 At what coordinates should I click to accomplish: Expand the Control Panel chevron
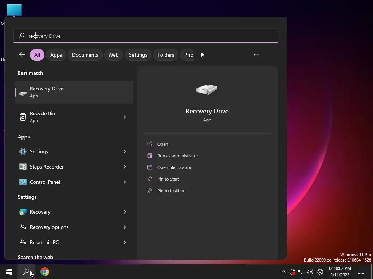tap(125, 182)
